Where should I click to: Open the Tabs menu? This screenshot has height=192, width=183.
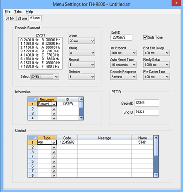18,12
